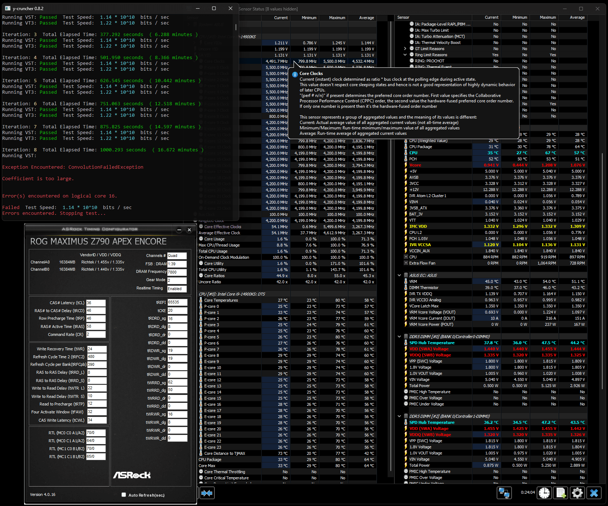Click the Command Rate (CR) field
608x506 pixels.
point(96,334)
